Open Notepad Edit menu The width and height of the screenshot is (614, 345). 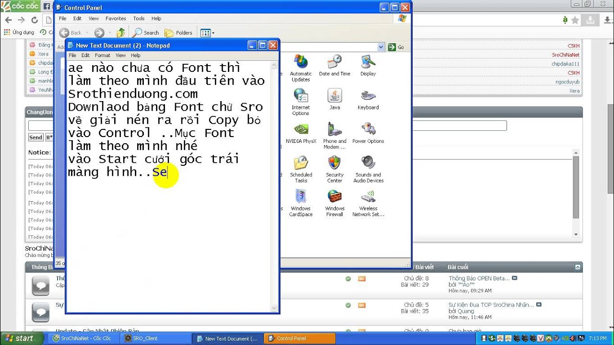[x=85, y=55]
